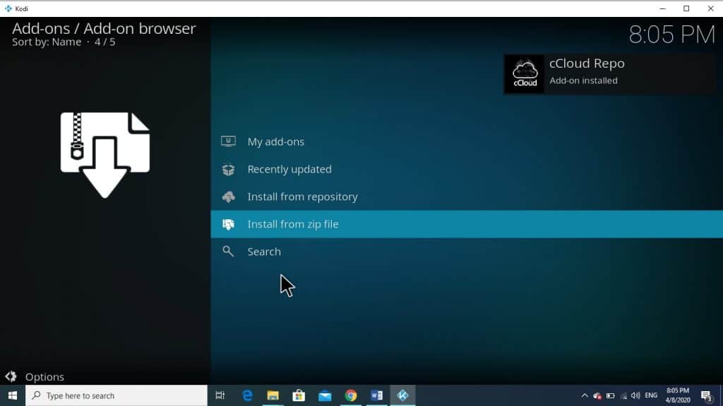The height and width of the screenshot is (406, 723).
Task: Open File Explorer from taskbar
Action: click(273, 395)
